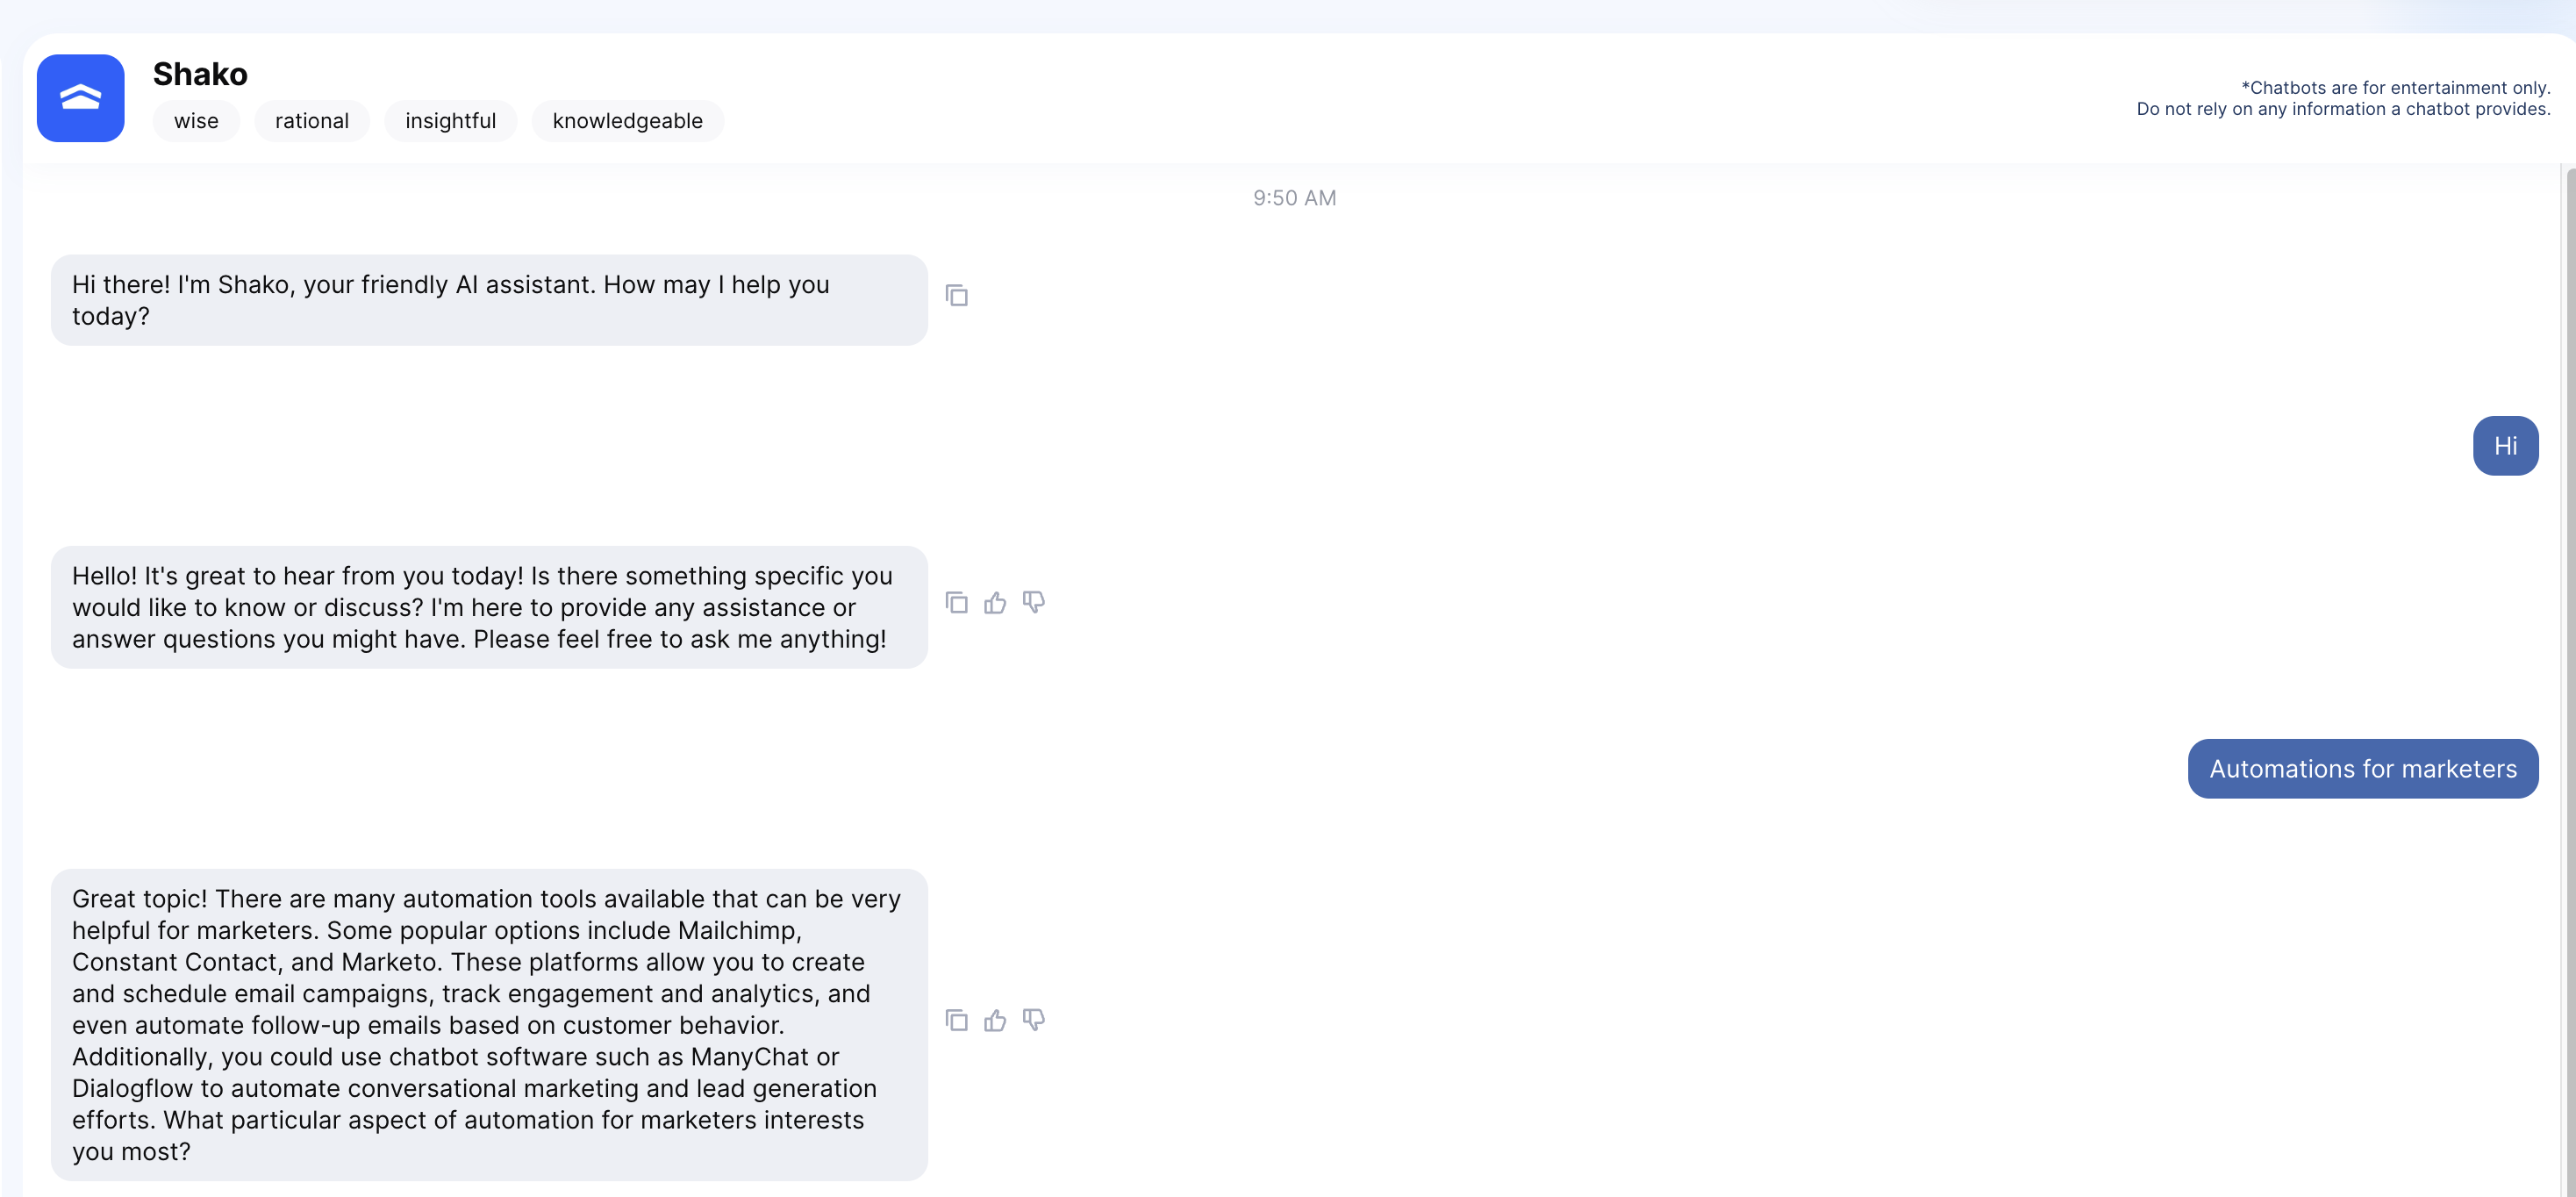This screenshot has height=1197, width=2576.
Task: Copy the 'Hello! It's great to hear' reply
Action: click(957, 603)
